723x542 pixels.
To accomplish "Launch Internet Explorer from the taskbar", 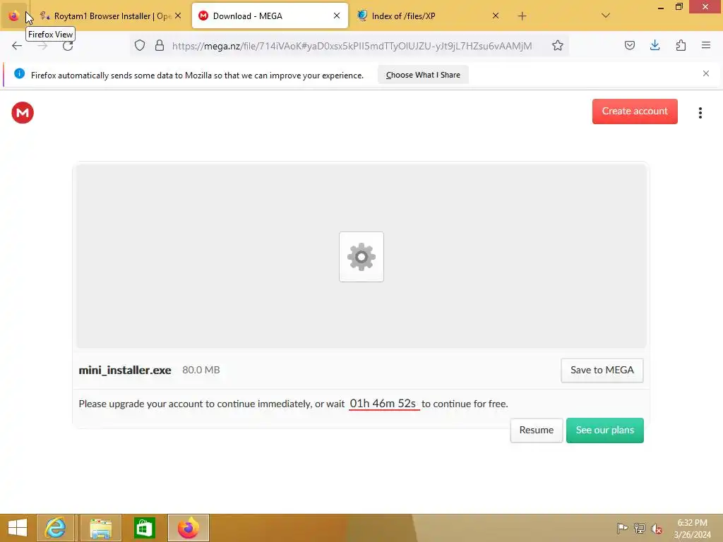I will pos(55,528).
